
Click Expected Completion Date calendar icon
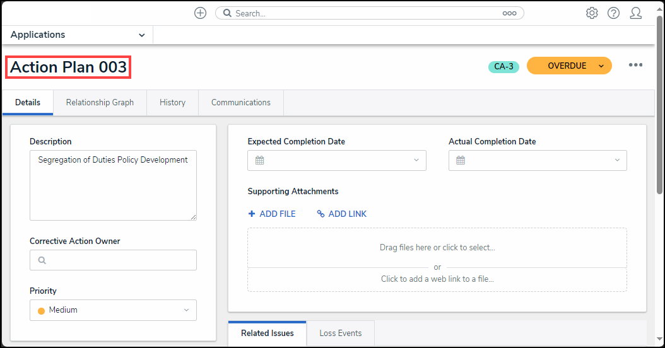[259, 161]
